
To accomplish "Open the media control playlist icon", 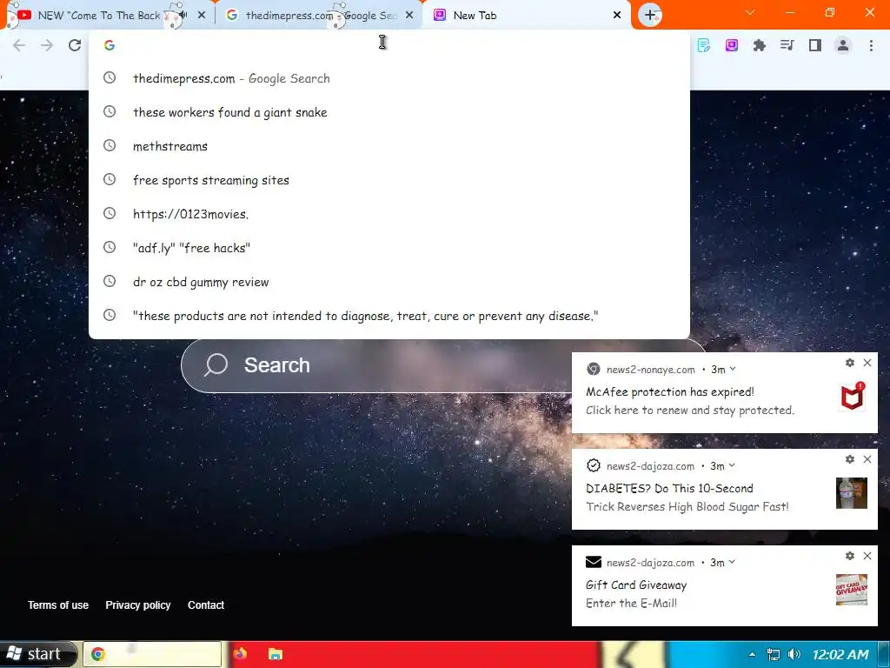I will tap(787, 45).
